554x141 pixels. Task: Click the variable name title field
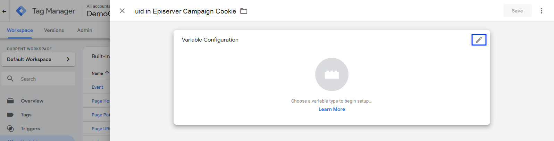click(x=185, y=11)
